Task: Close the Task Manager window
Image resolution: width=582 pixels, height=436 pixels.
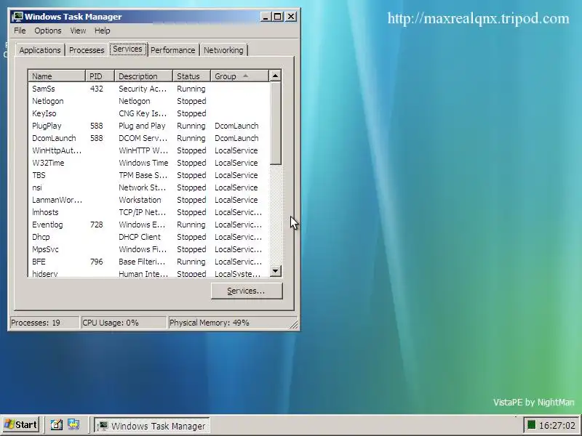Action: click(x=291, y=17)
